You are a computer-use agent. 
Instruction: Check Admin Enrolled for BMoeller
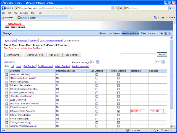pyautogui.click(x=118, y=85)
